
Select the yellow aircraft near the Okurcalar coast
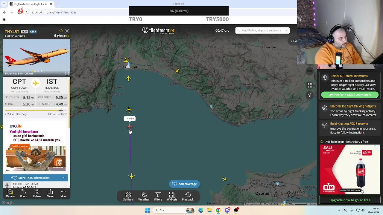click(177, 71)
